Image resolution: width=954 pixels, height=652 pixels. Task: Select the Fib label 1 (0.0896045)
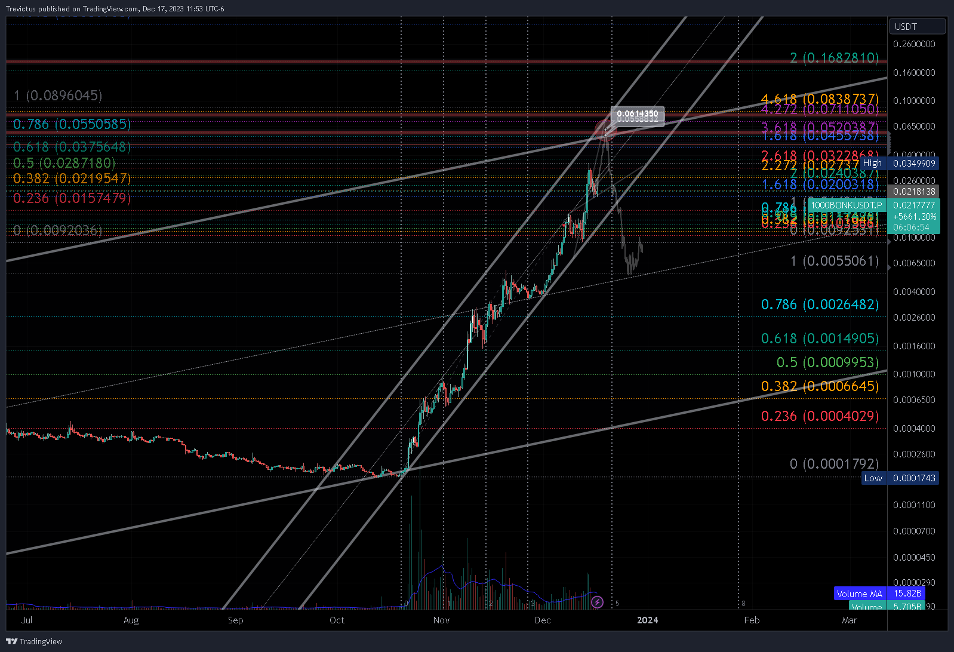pyautogui.click(x=59, y=96)
